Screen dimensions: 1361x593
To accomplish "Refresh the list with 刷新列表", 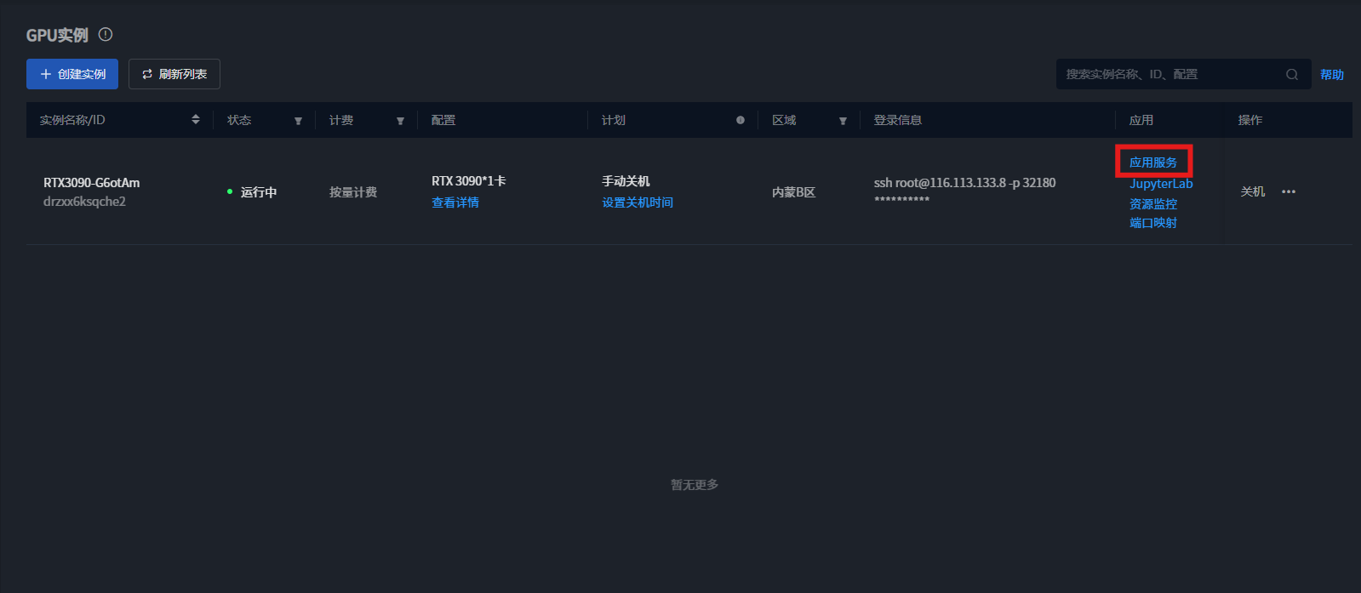I will (174, 74).
